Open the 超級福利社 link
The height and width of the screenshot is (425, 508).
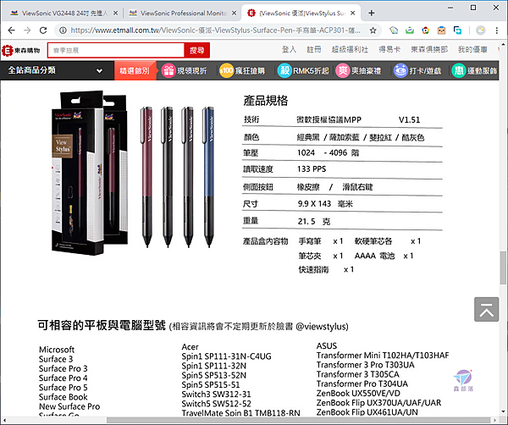(350, 50)
